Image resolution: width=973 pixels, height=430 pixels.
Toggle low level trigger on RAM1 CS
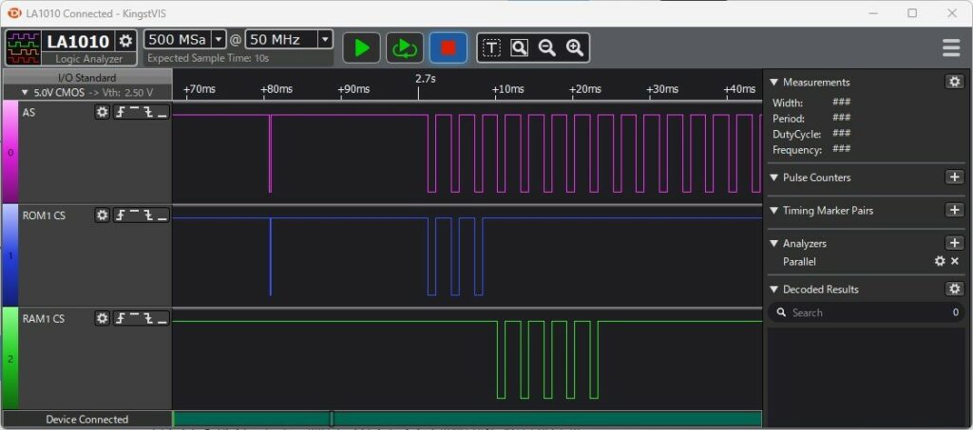(162, 319)
